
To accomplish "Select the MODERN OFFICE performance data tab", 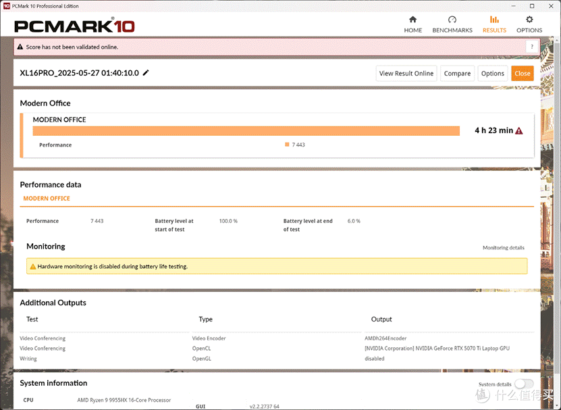I will point(47,199).
